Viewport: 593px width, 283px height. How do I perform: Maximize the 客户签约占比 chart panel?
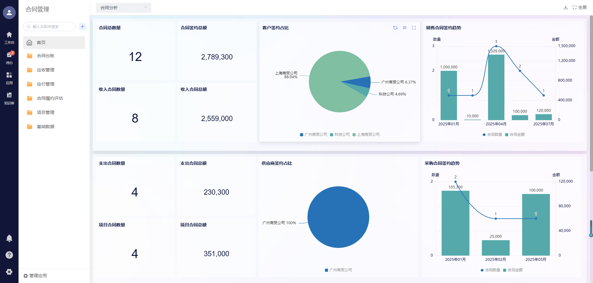coord(414,28)
